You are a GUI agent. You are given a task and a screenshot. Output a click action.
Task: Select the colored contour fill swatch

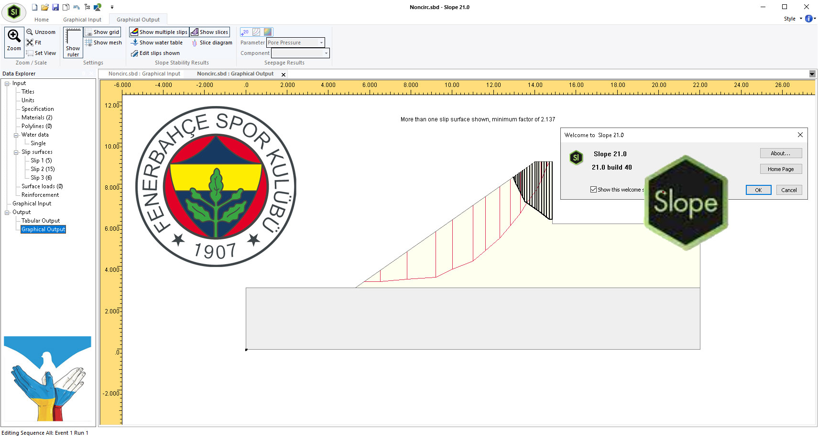[268, 32]
